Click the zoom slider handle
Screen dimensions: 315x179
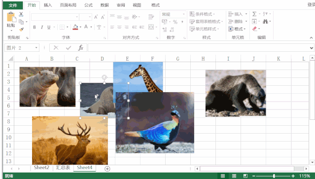click(x=274, y=176)
